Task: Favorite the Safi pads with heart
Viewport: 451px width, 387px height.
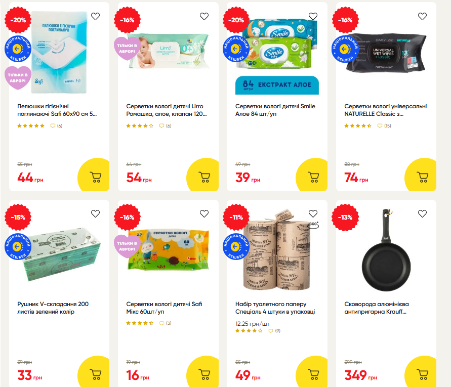Action: (x=96, y=16)
